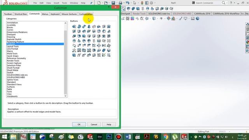Expand the Help question mark dropdown arrow
The width and height of the screenshot is (249, 140).
pos(234,3)
